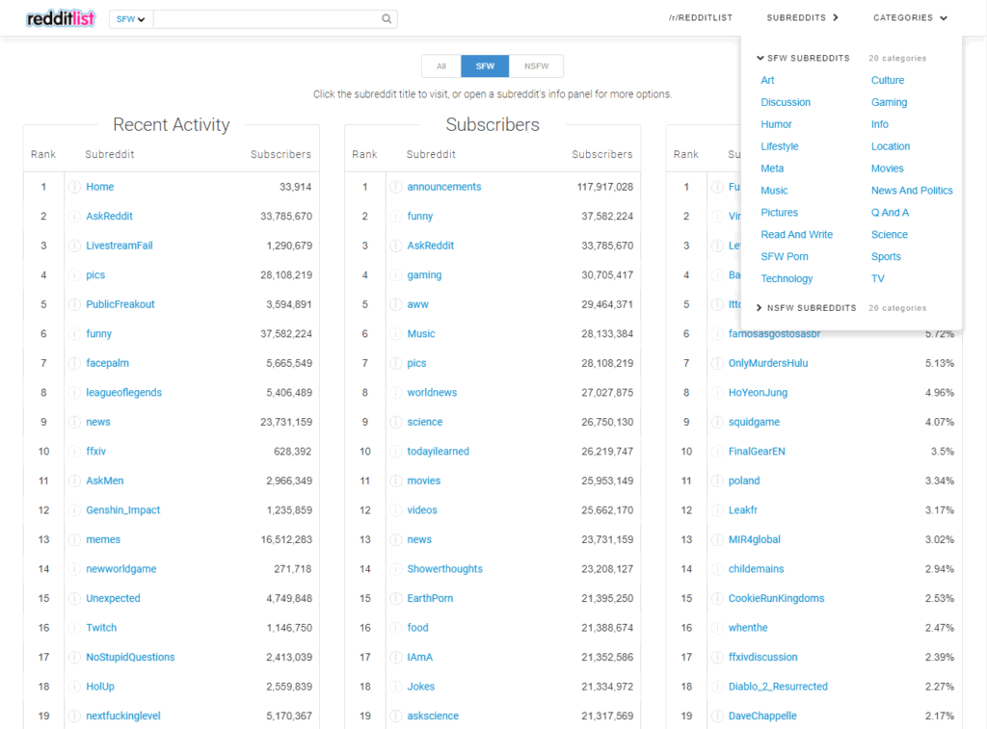Choose the Movies category

point(887,168)
